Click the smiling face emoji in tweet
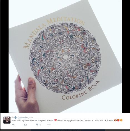The image size is (130, 131). [121, 120]
